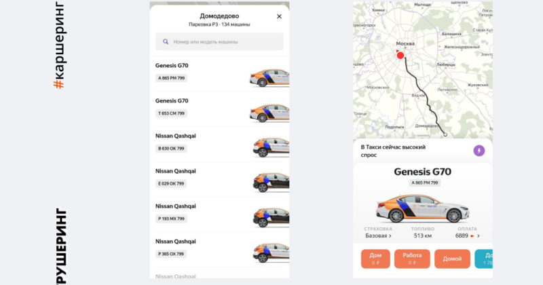Viewport: 543px width, 285px height.
Task: Focus the car number or model search field
Action: [219, 41]
